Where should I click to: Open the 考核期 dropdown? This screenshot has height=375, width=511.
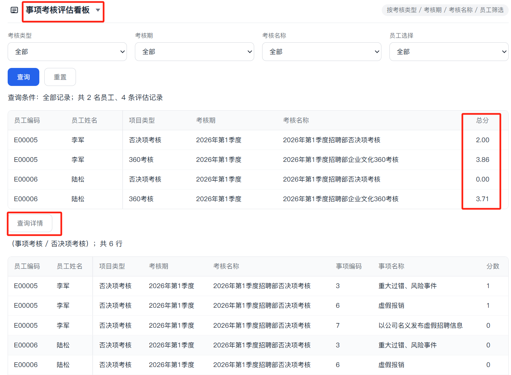click(x=195, y=52)
